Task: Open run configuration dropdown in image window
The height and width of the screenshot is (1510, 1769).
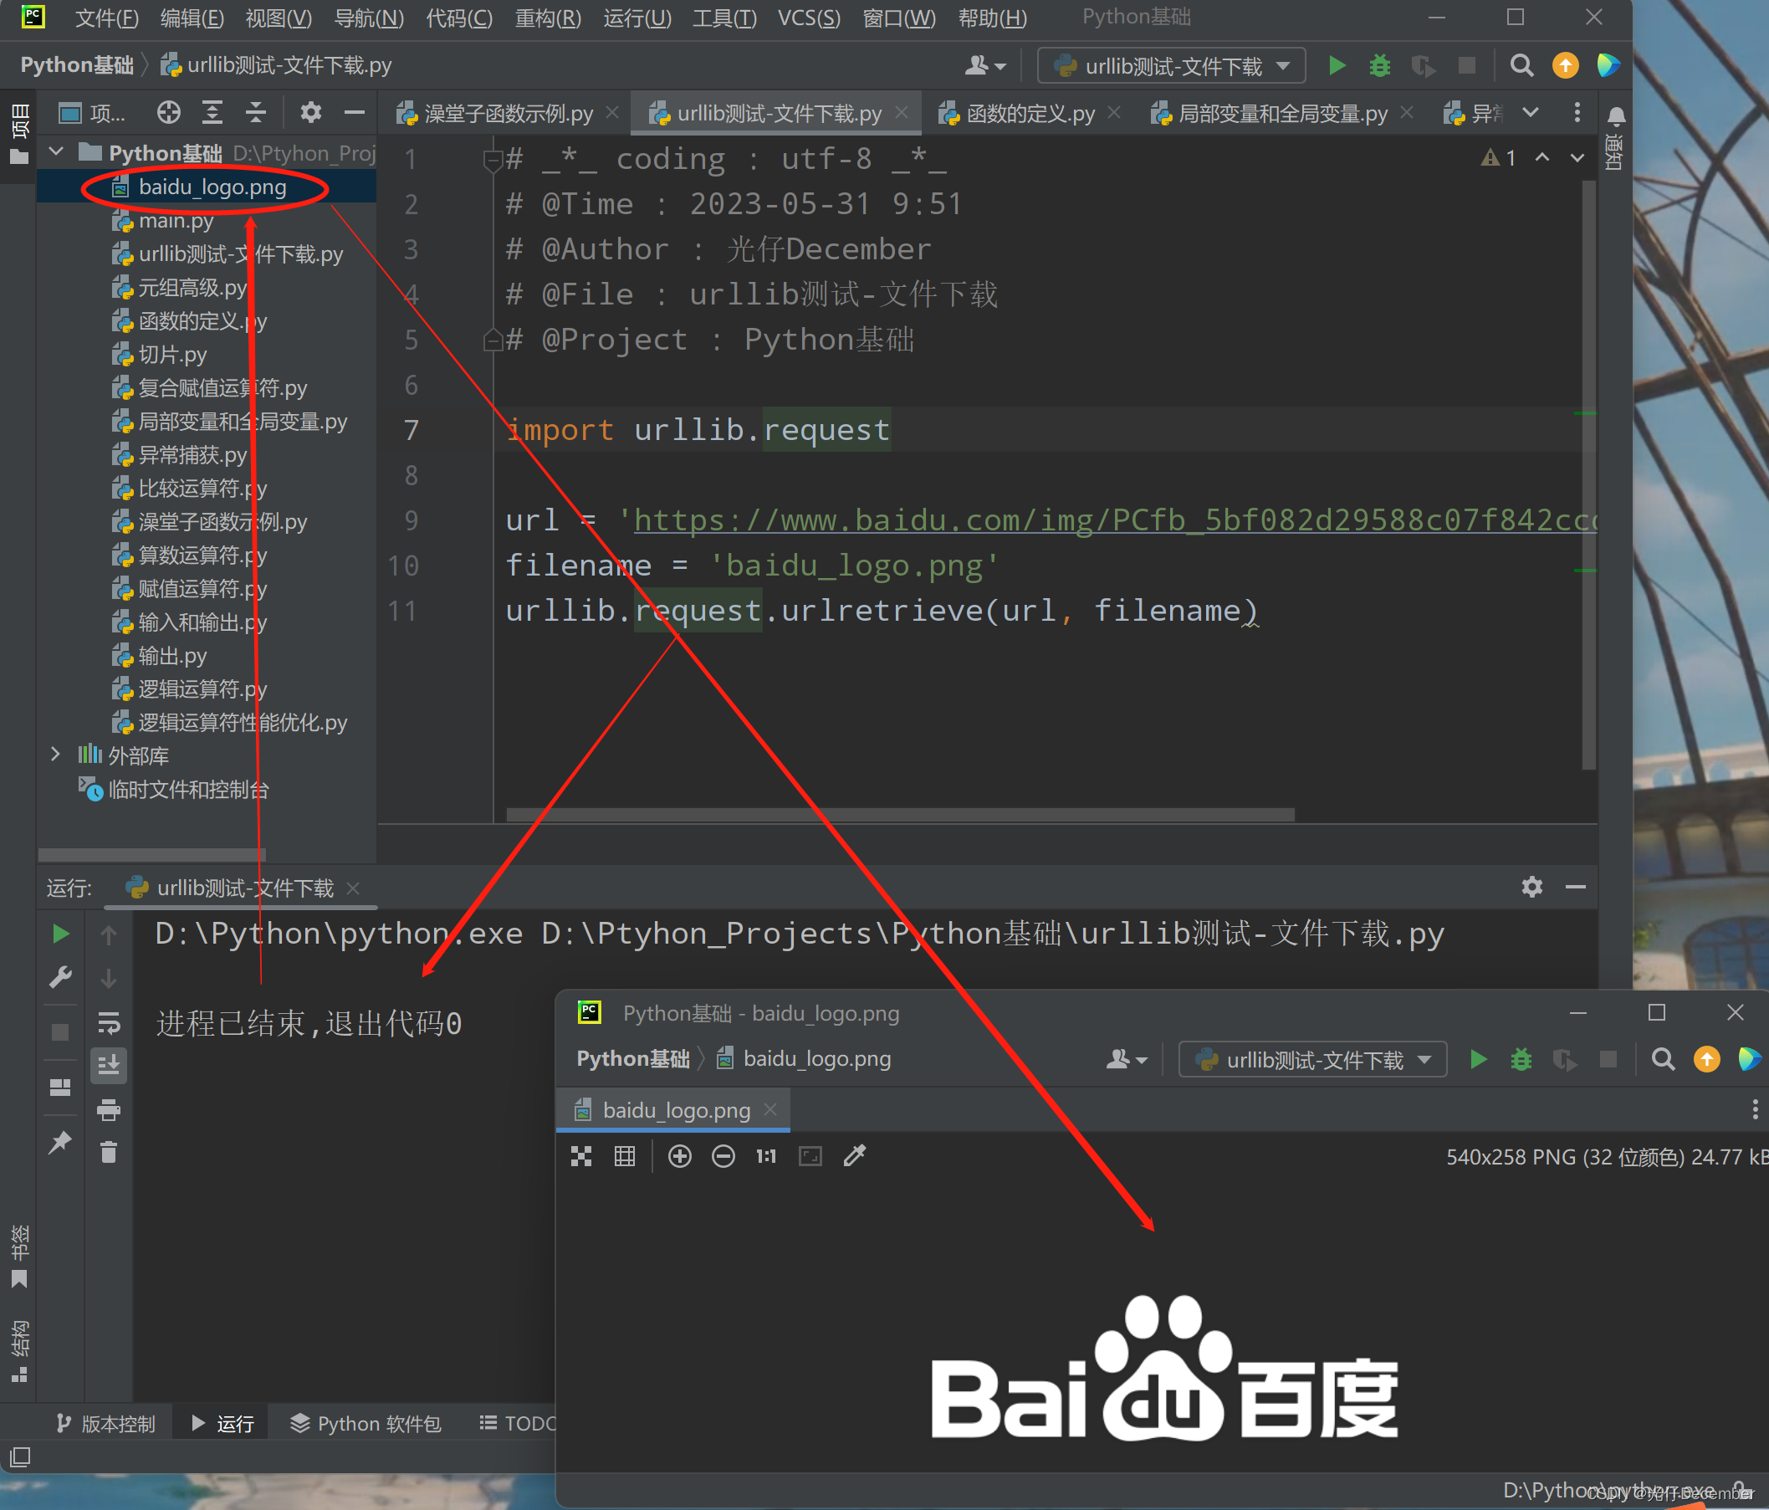Action: point(1312,1060)
